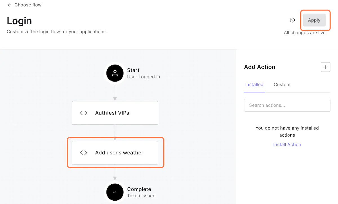Click the Complete checkmark node
This screenshot has height=204, width=338.
point(115,192)
